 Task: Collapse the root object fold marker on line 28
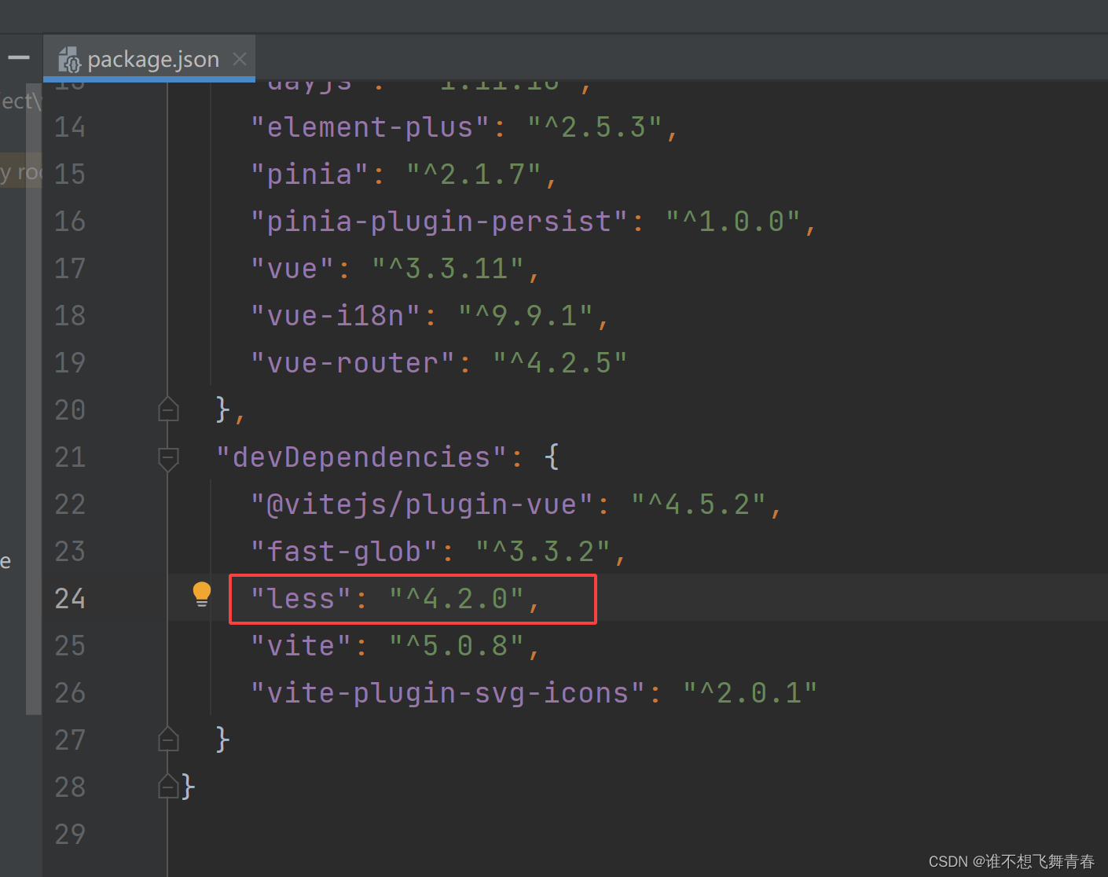tap(168, 786)
